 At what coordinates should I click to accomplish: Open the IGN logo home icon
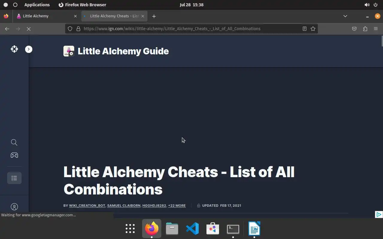[x=14, y=49]
